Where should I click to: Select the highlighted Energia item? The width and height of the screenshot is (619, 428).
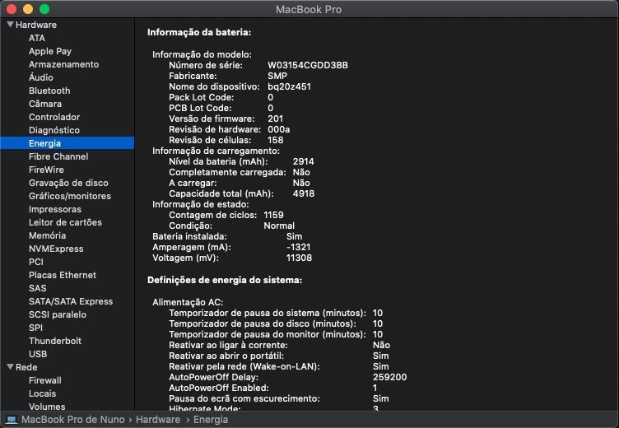coord(67,143)
